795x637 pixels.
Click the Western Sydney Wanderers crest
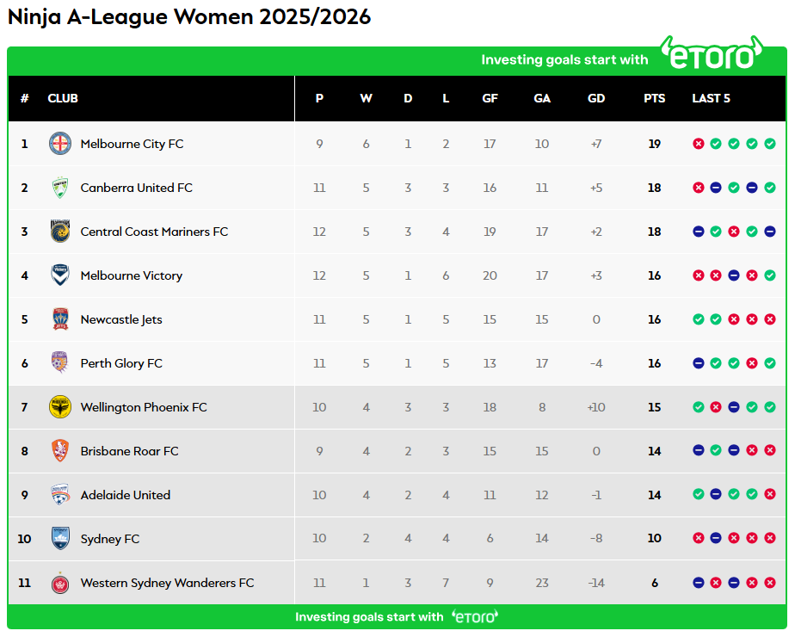click(60, 583)
